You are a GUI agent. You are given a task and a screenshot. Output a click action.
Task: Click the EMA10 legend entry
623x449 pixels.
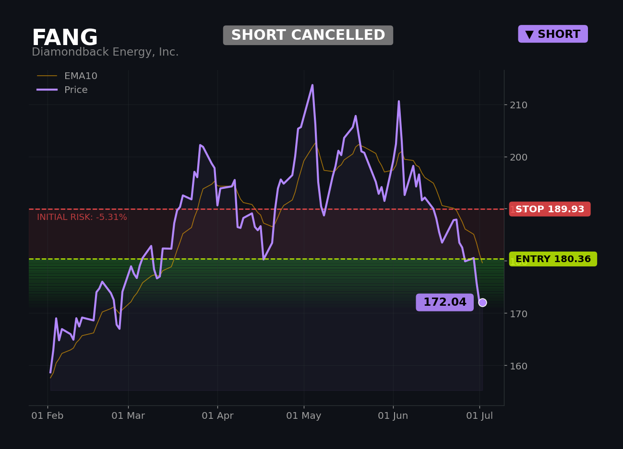point(67,76)
